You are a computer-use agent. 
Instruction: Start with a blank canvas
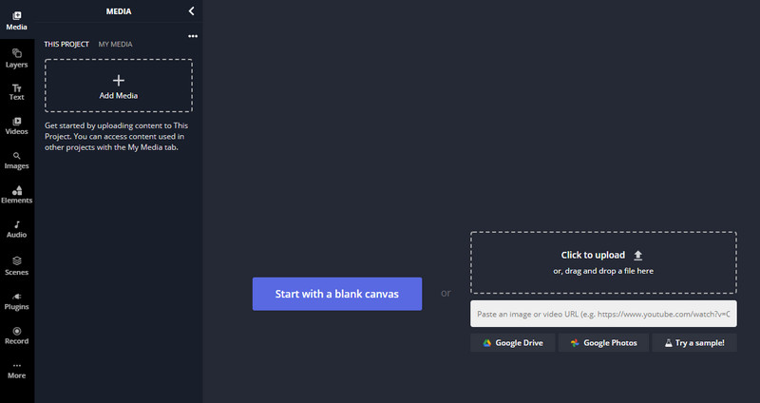(x=337, y=294)
